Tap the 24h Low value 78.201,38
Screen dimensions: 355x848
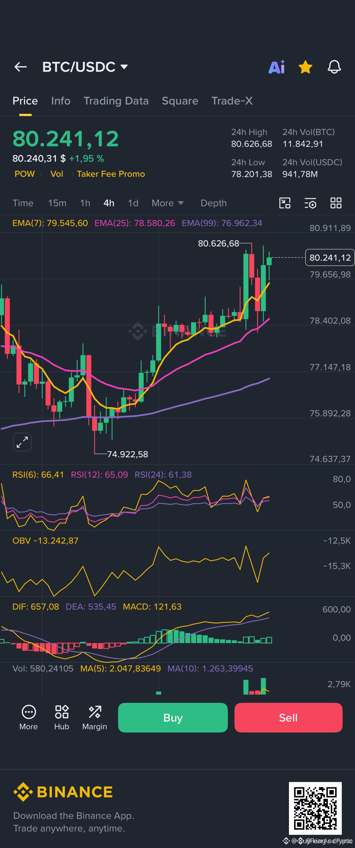(x=252, y=174)
